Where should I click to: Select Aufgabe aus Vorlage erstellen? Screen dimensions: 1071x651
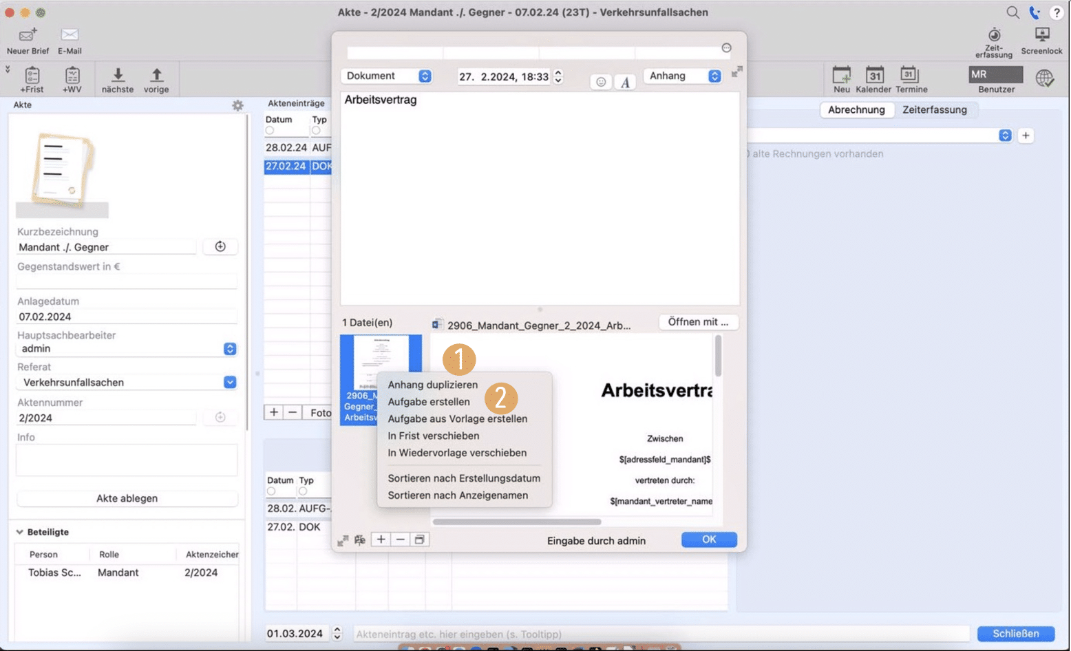click(x=458, y=418)
